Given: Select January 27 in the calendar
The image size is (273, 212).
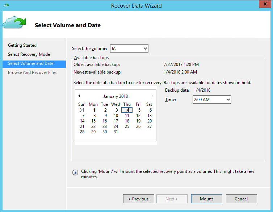Looking at the screenshot, I should click(150, 126).
